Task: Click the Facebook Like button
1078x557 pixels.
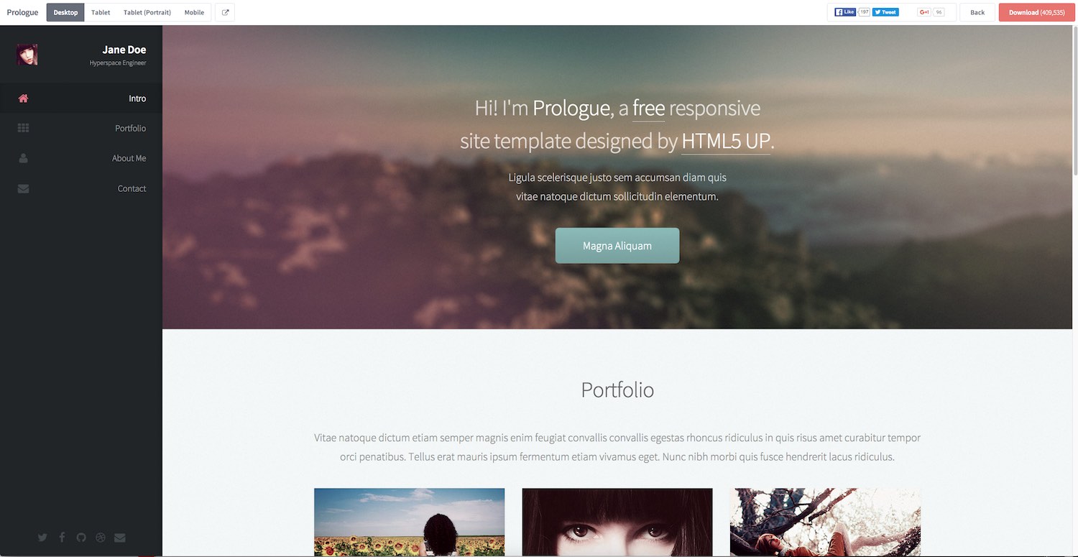Action: (845, 12)
